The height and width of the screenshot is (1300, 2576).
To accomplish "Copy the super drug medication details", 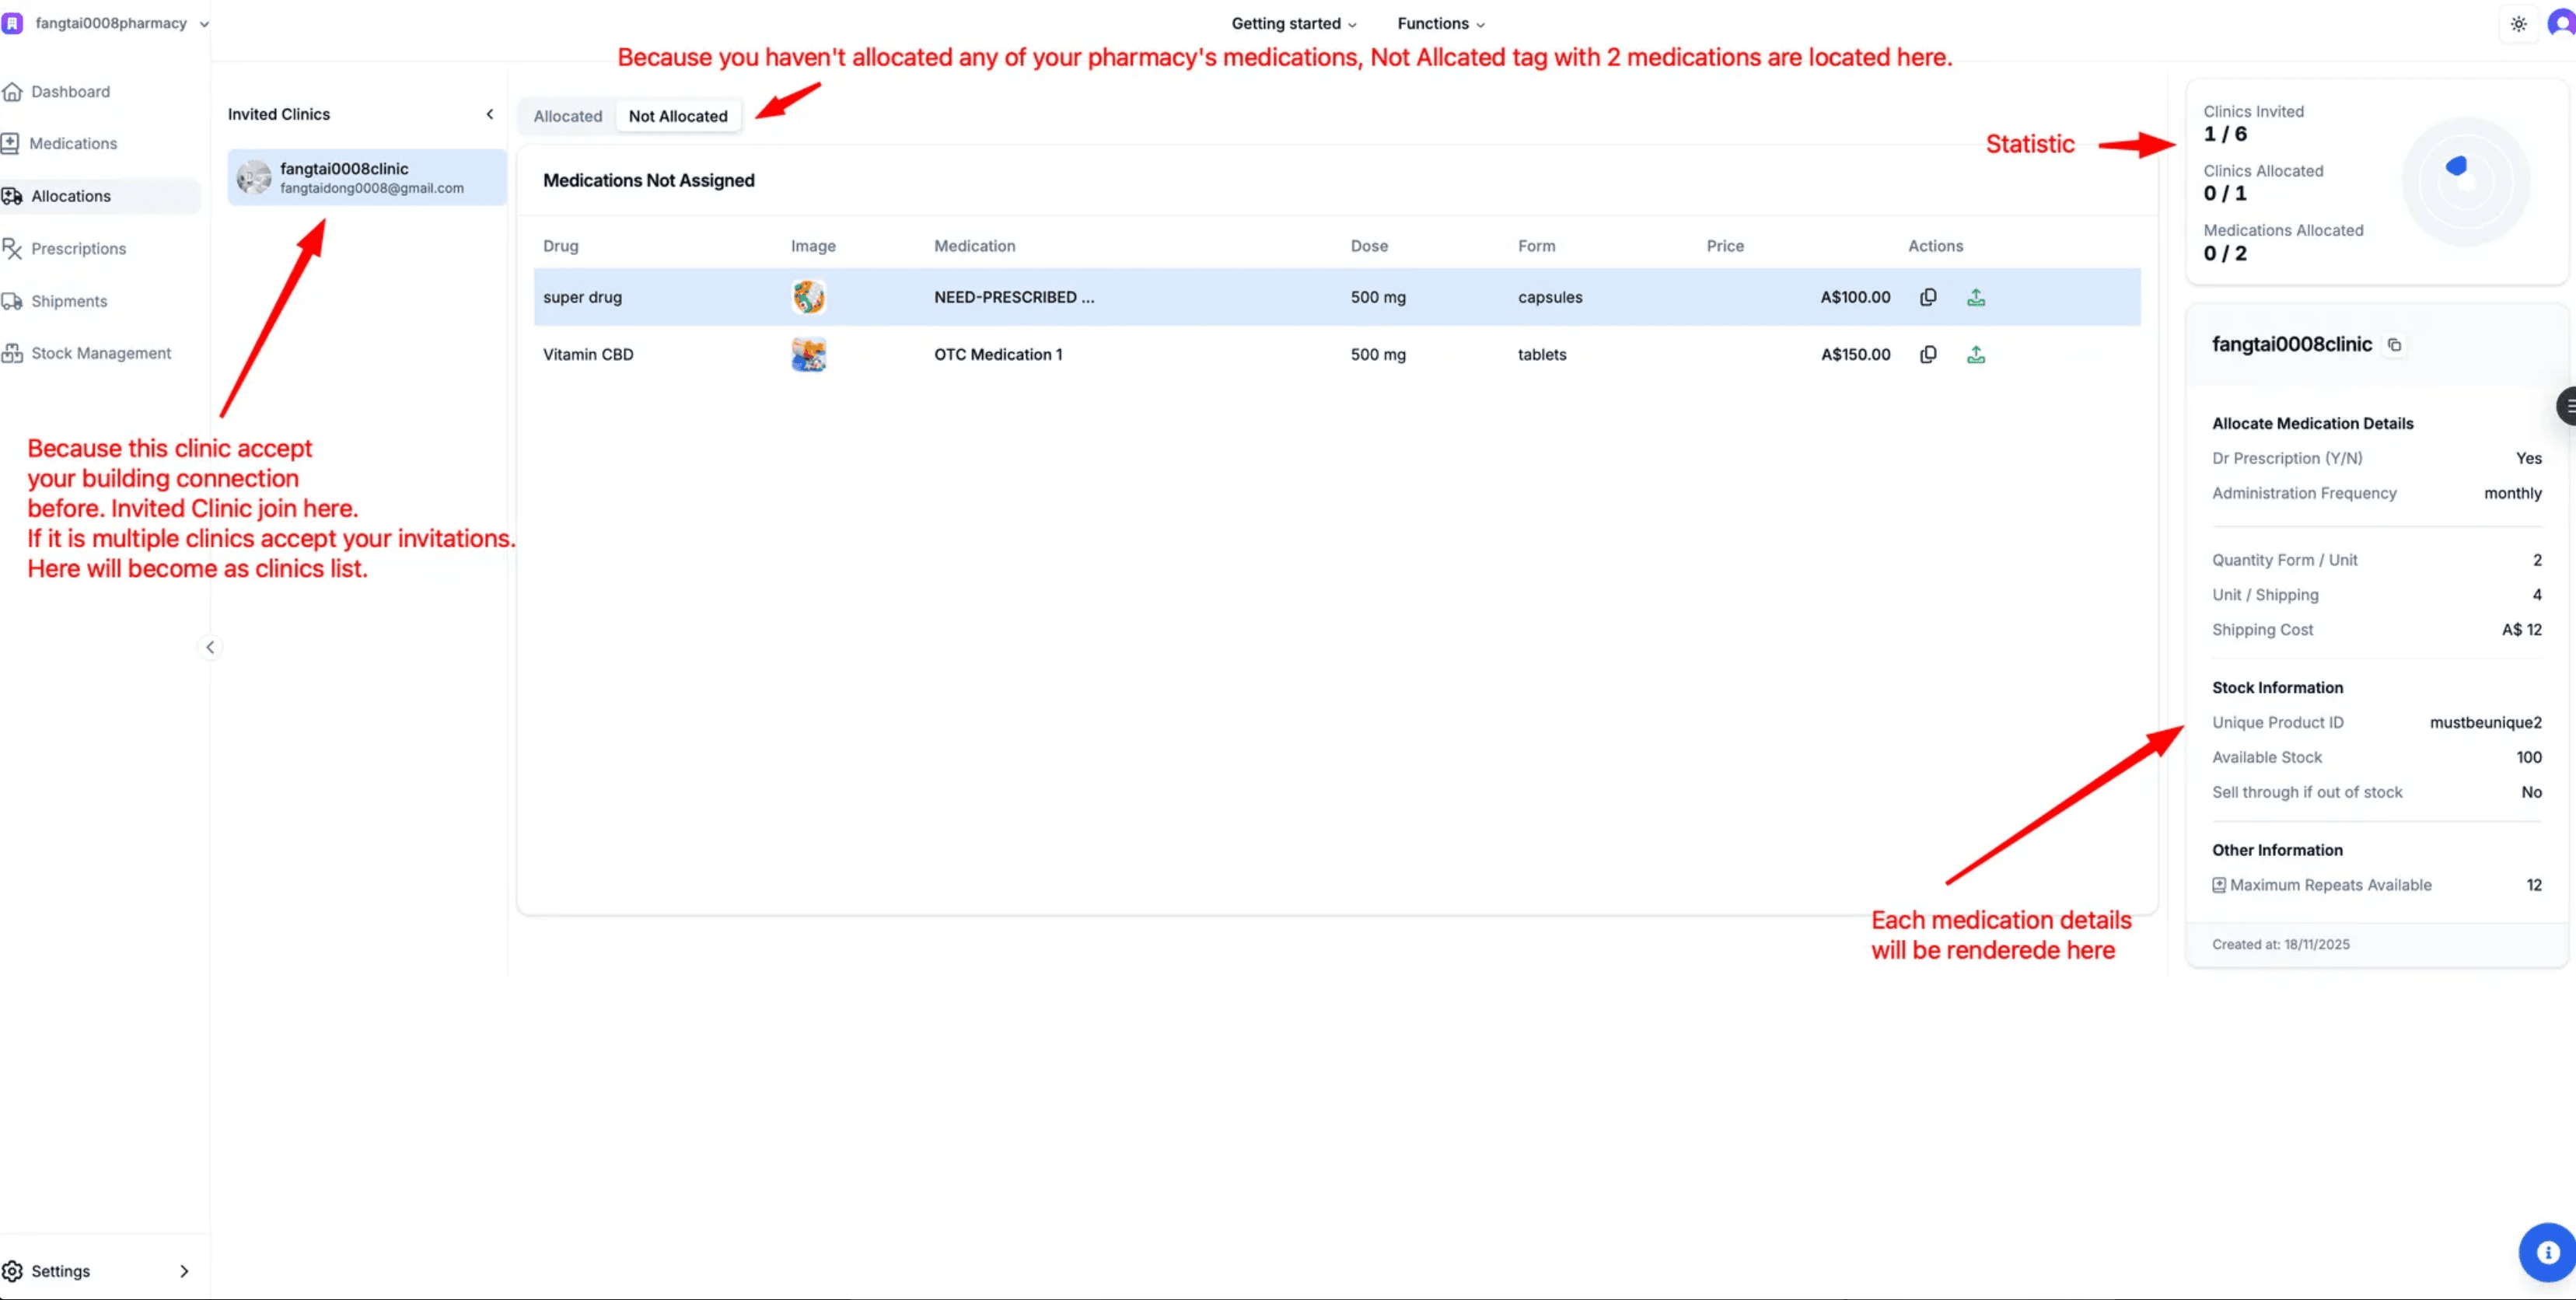I will pyautogui.click(x=1928, y=297).
